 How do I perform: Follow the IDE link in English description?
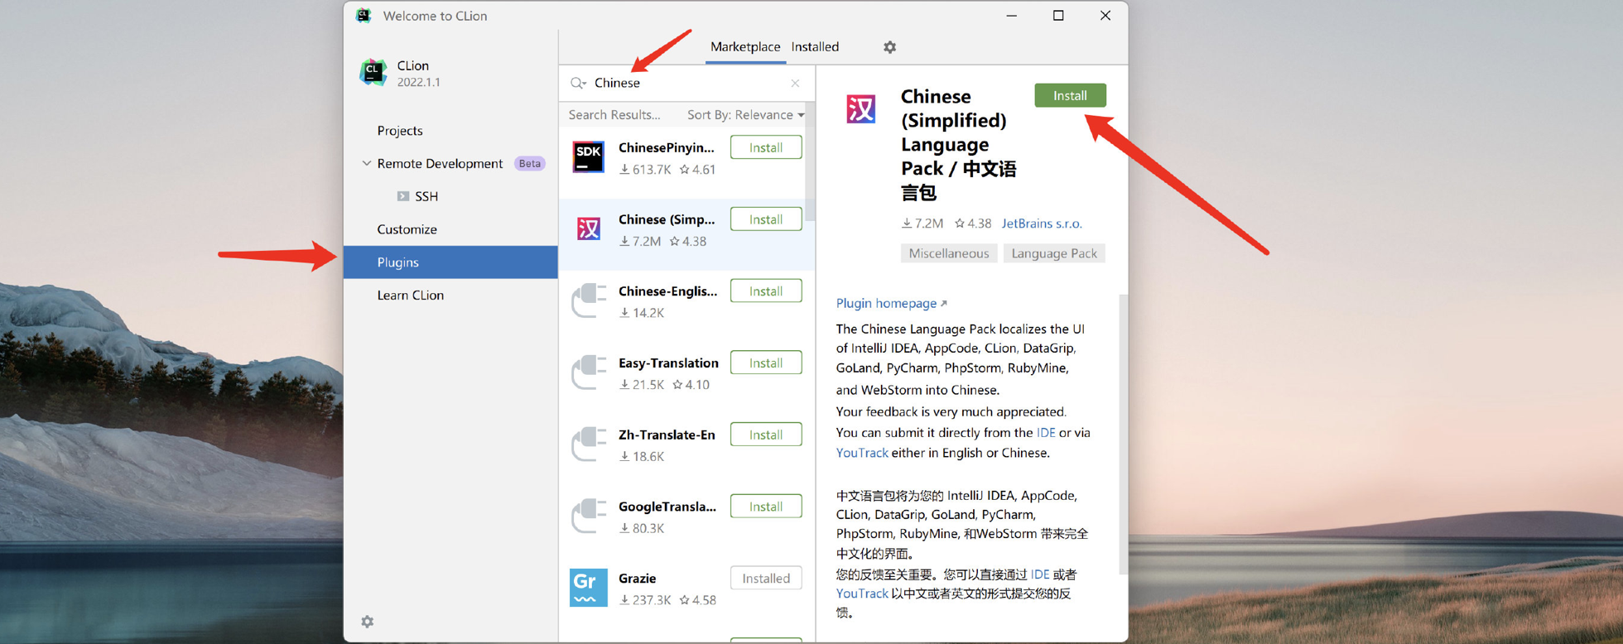[1046, 433]
